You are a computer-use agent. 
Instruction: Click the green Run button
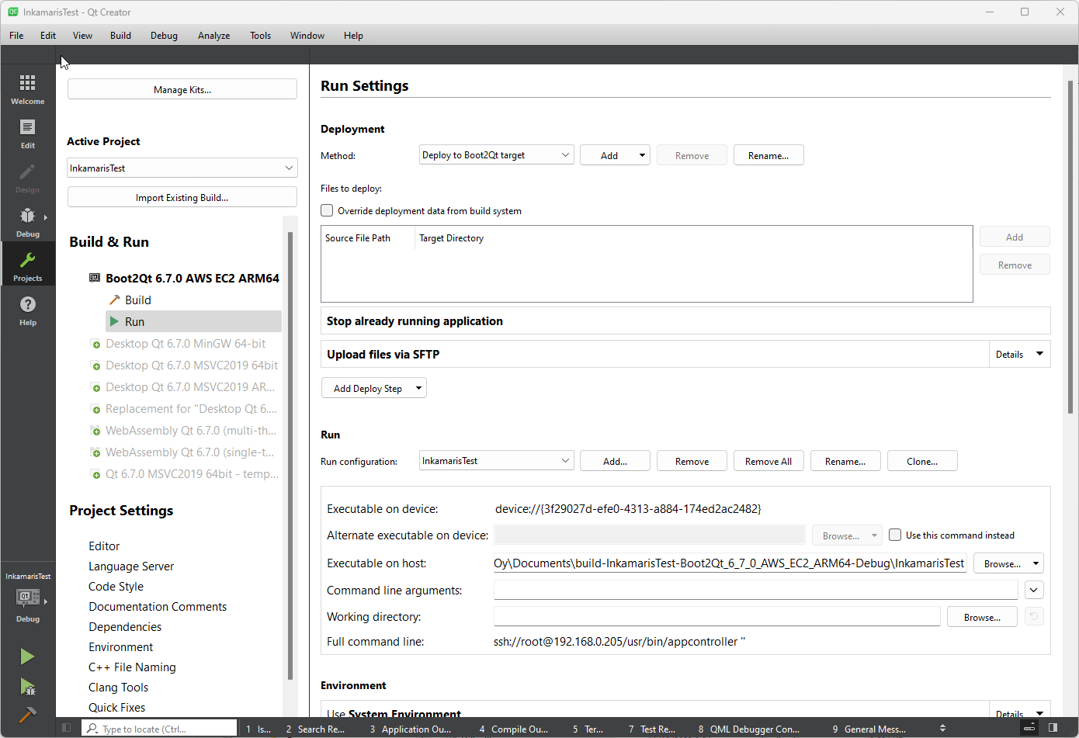[x=27, y=657]
